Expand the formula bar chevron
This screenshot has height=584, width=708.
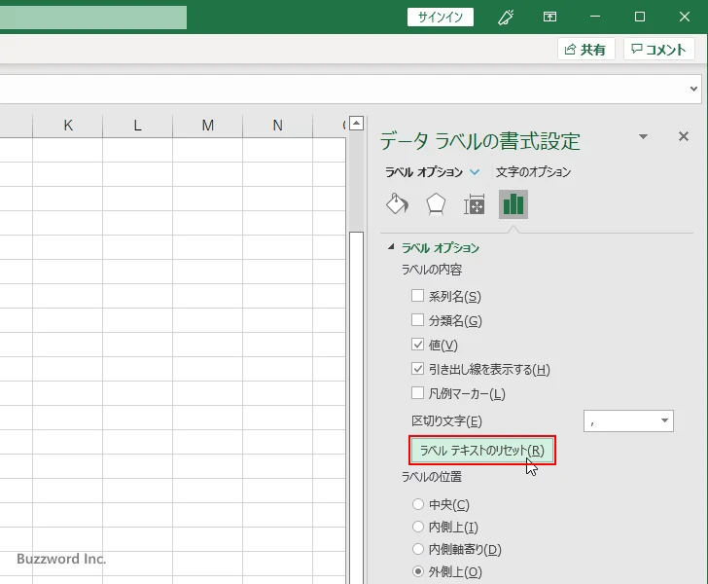tap(694, 89)
